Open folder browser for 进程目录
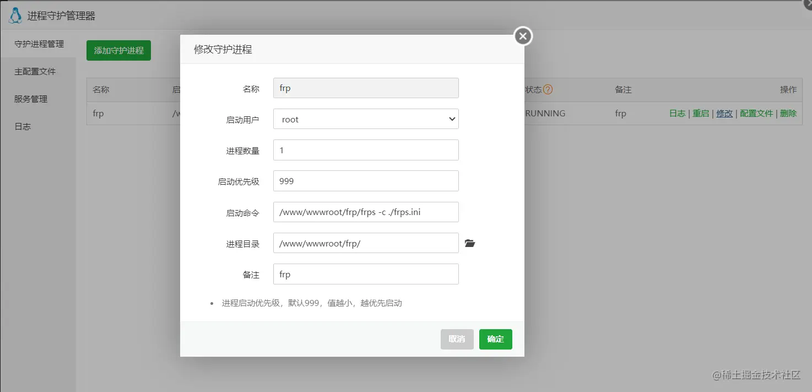This screenshot has width=812, height=392. click(x=470, y=243)
